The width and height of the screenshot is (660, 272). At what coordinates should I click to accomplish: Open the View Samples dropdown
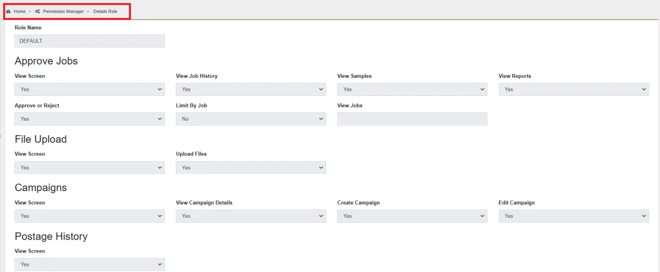tap(412, 89)
